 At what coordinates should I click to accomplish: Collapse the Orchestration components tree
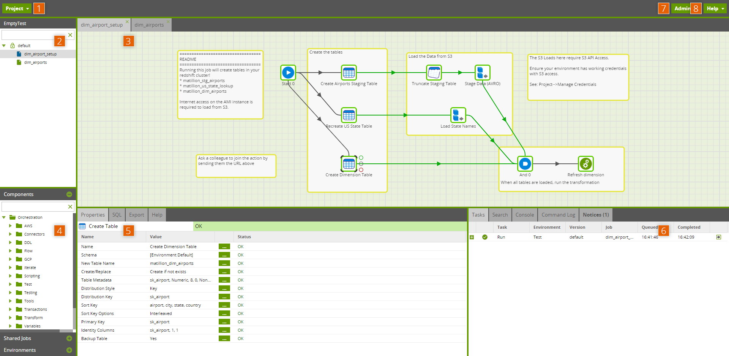(4, 217)
